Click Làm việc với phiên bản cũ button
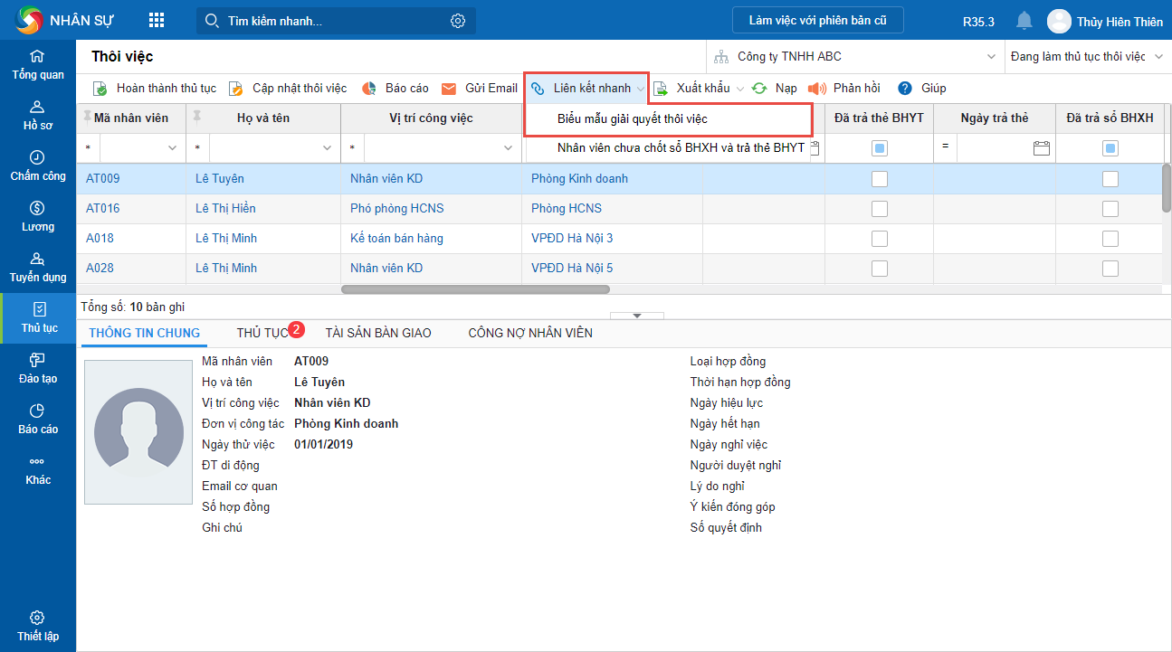The image size is (1172, 652). [817, 20]
